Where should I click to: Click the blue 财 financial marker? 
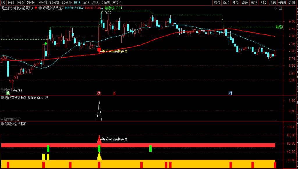(x=230, y=93)
